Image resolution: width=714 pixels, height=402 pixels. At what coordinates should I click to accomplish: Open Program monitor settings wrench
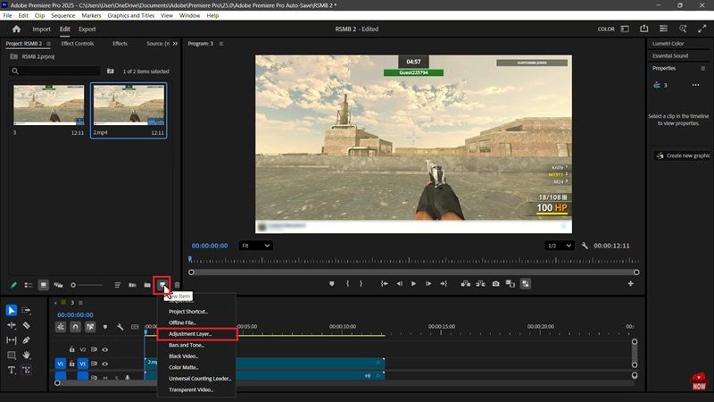point(585,246)
